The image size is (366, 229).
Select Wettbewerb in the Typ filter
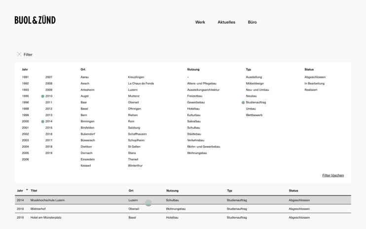click(x=254, y=115)
